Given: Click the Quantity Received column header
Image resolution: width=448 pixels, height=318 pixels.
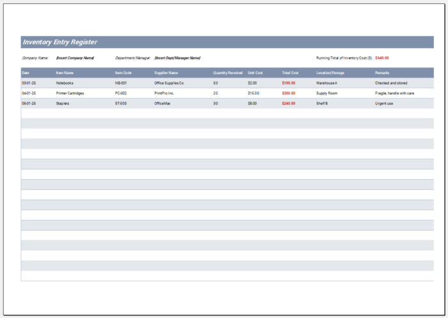Looking at the screenshot, I should coord(228,73).
